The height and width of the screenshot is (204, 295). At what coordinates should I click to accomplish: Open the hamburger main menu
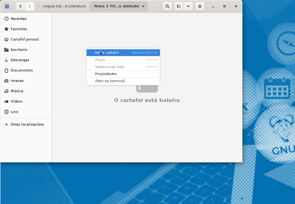point(200,7)
